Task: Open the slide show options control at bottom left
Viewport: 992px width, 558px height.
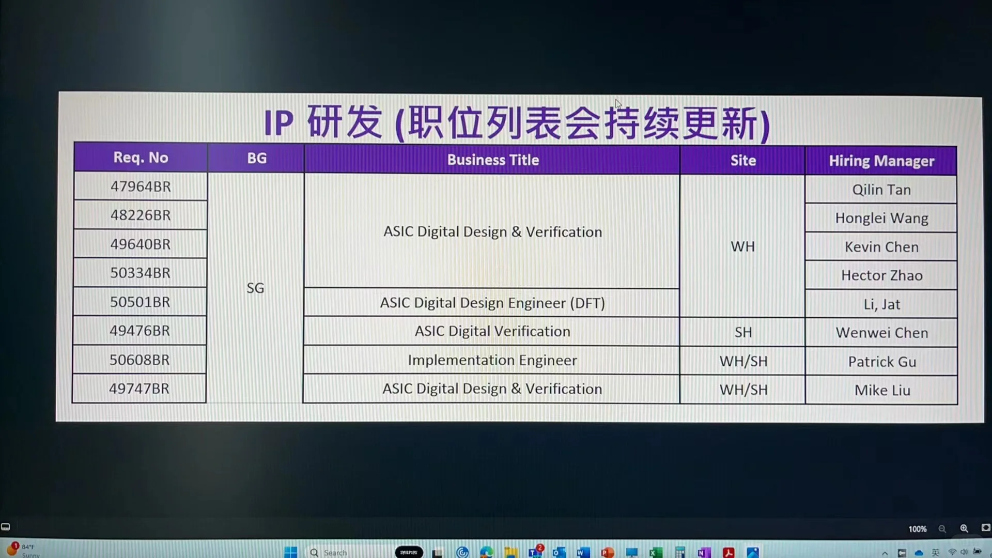Action: point(6,527)
